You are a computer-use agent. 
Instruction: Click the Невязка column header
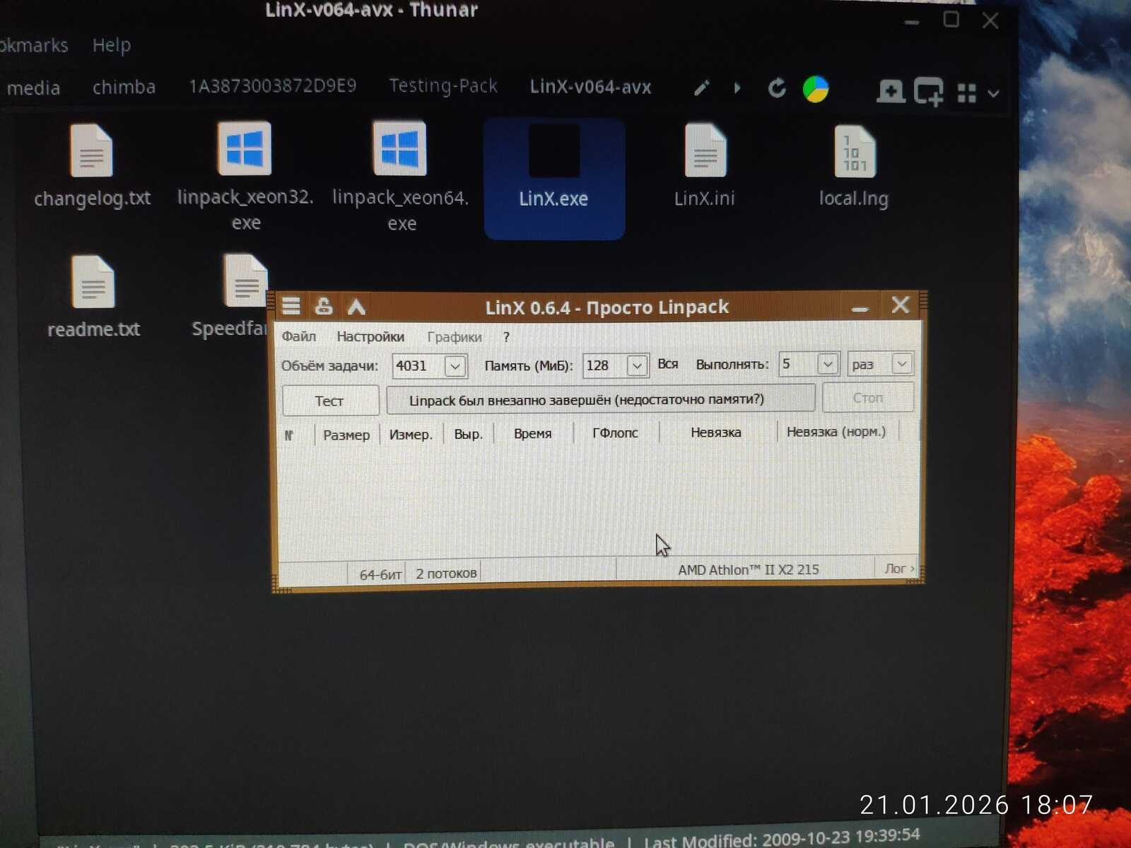click(x=717, y=432)
